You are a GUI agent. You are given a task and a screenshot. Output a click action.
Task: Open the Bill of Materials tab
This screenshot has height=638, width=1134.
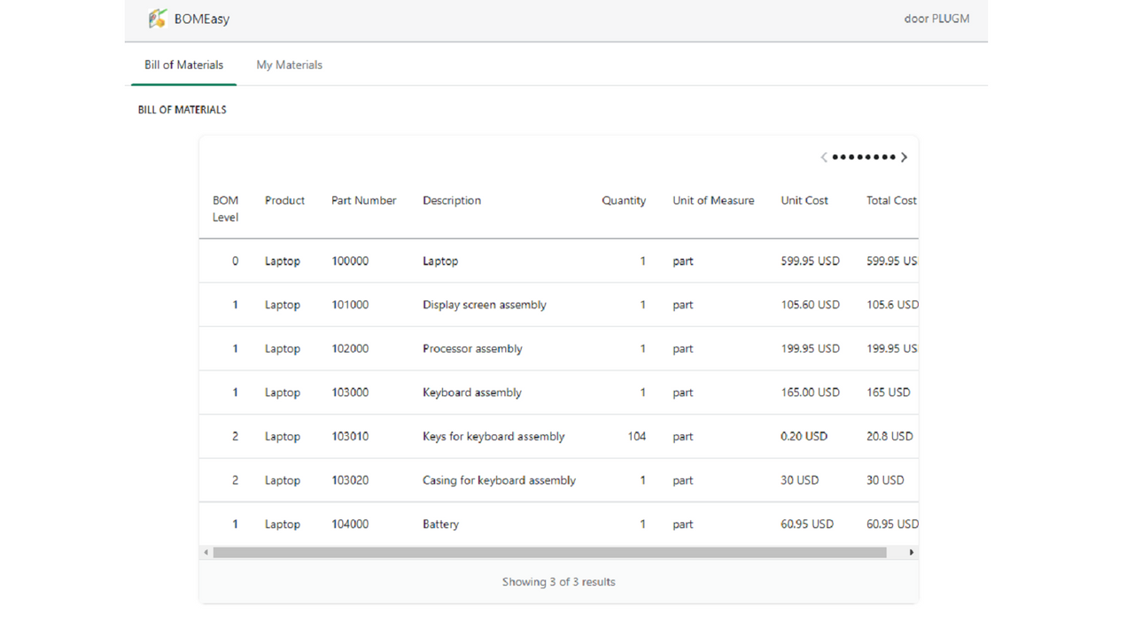183,65
